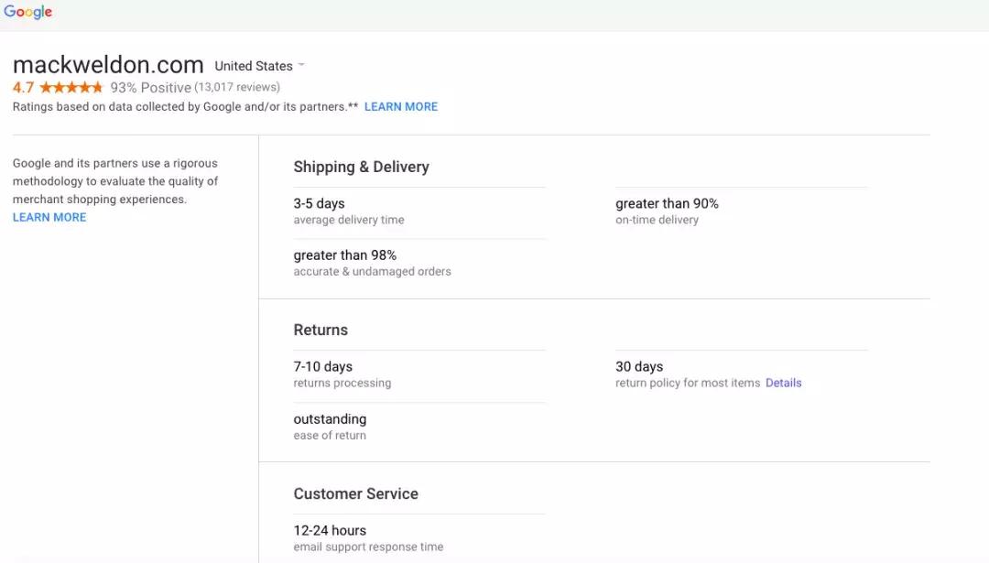Select the Shipping & Delivery section heading

click(x=361, y=168)
